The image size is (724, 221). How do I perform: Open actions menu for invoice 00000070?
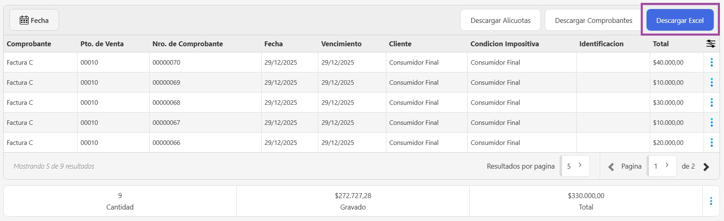point(712,62)
